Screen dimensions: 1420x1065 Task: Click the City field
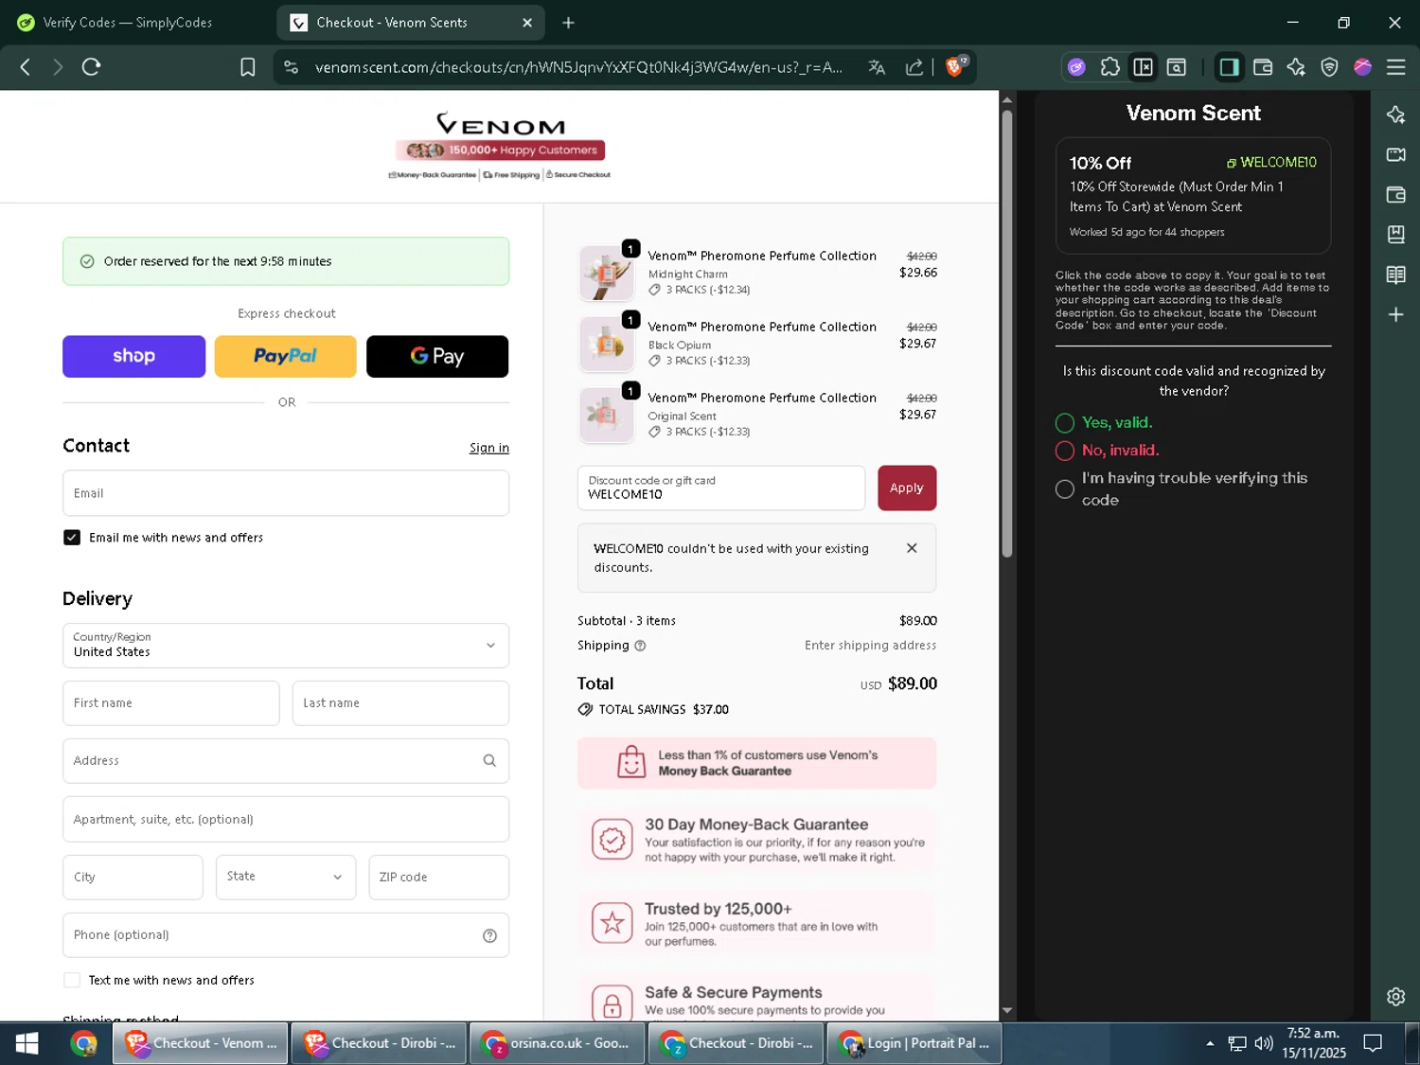133,878
